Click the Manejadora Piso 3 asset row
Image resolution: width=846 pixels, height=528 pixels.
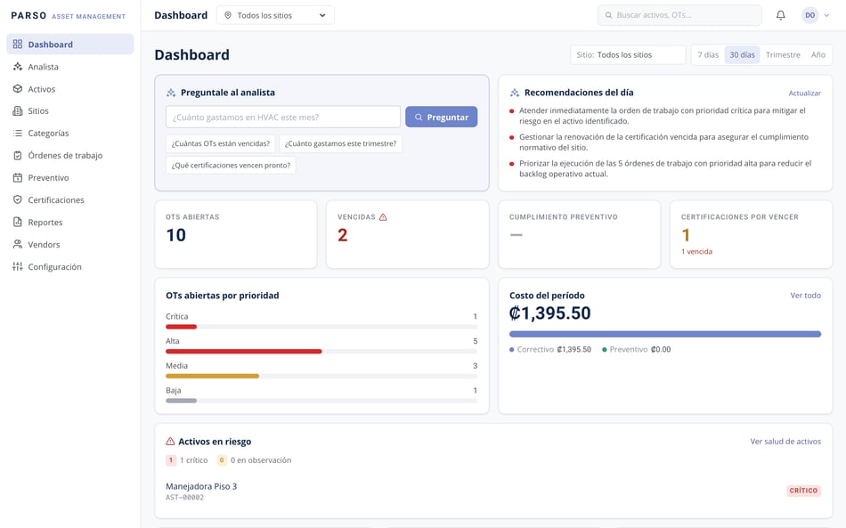click(493, 491)
